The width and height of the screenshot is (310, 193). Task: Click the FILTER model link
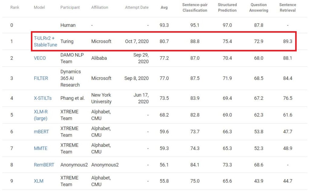pyautogui.click(x=41, y=78)
